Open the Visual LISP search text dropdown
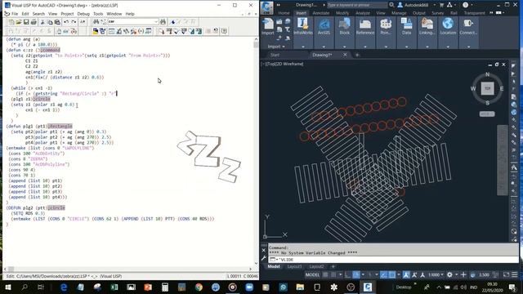 (156, 22)
